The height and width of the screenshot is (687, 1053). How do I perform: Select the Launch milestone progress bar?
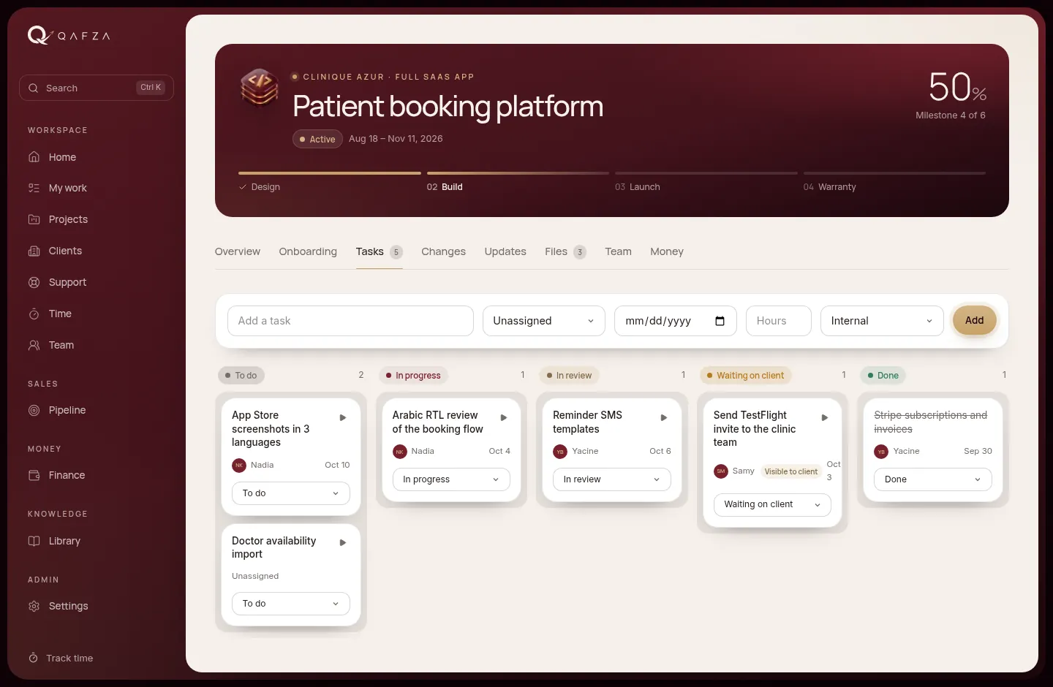point(706,173)
